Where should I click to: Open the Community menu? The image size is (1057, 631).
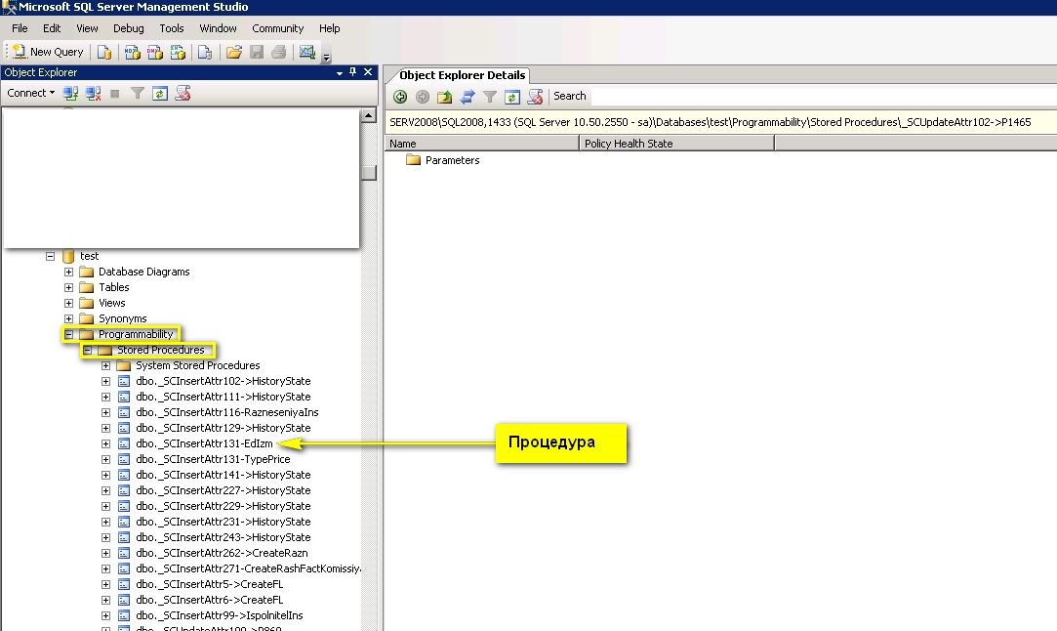click(278, 28)
